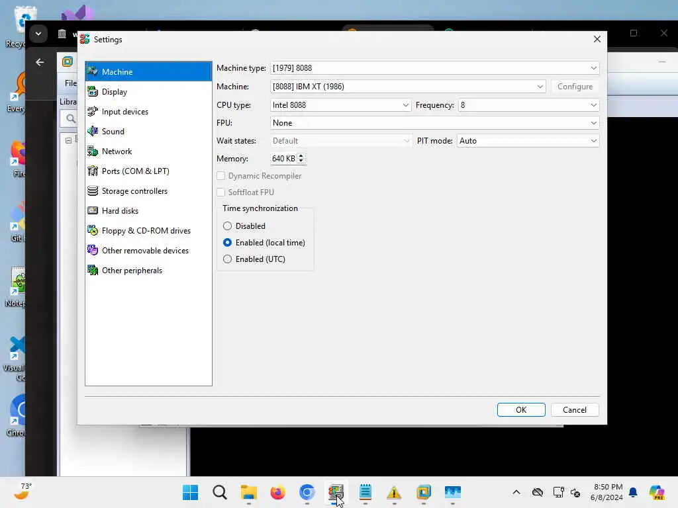Open the PIT mode dropdown
This screenshot has width=678, height=508.
(528, 141)
